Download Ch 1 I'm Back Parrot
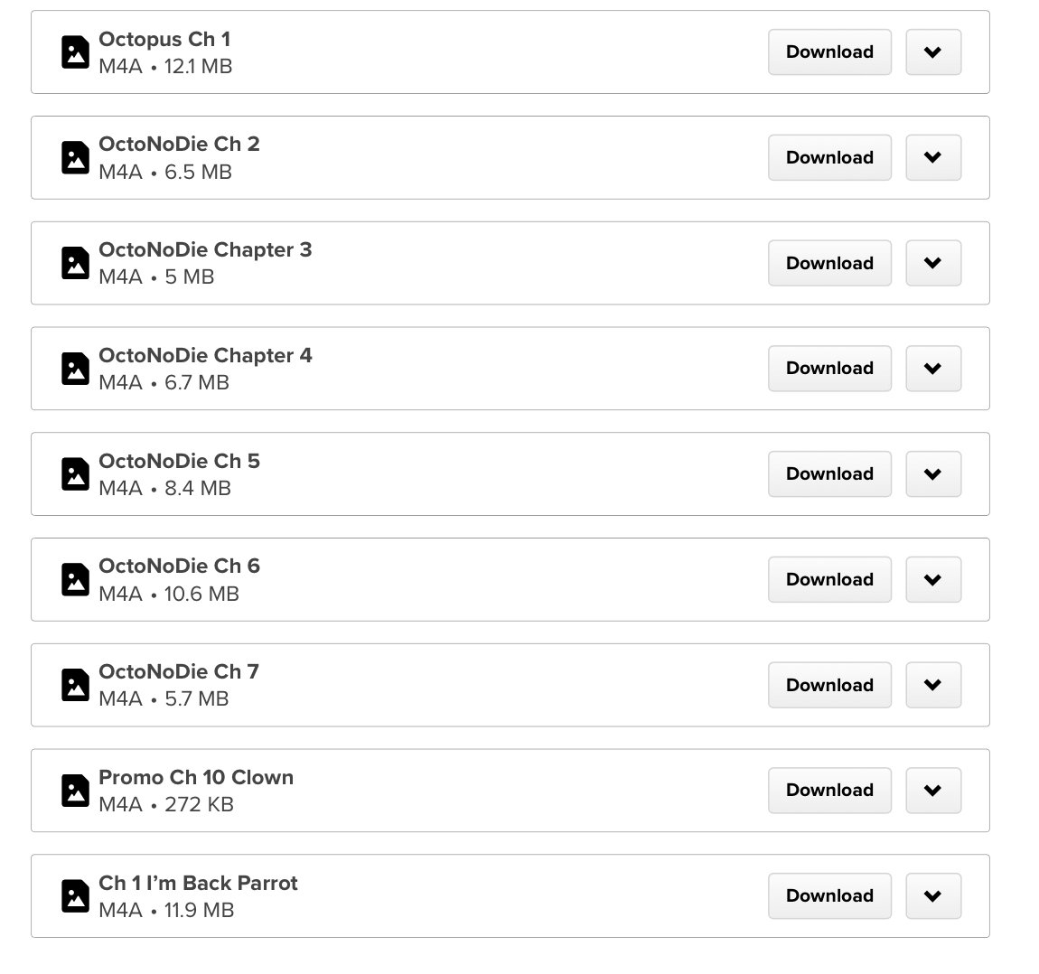Viewport: 1039px width, 974px height. [829, 896]
